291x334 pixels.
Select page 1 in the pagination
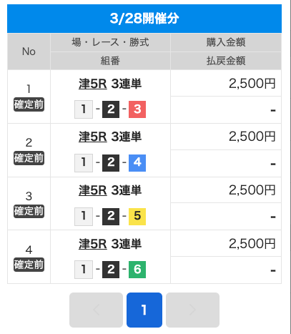[x=144, y=310]
